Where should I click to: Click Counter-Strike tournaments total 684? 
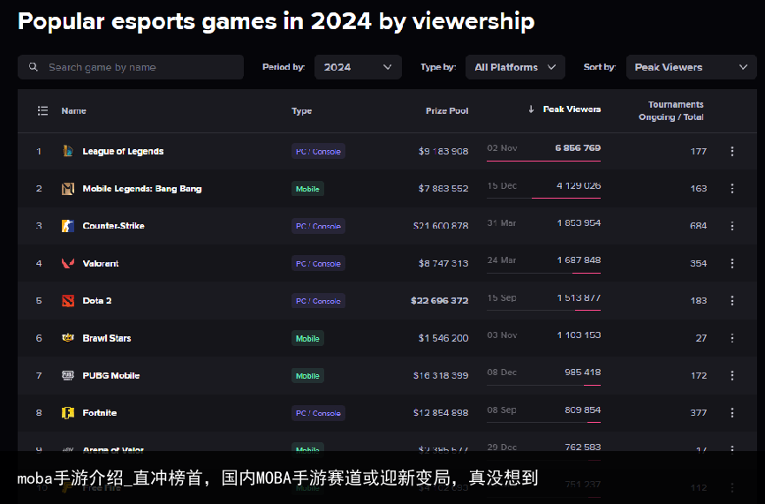698,226
